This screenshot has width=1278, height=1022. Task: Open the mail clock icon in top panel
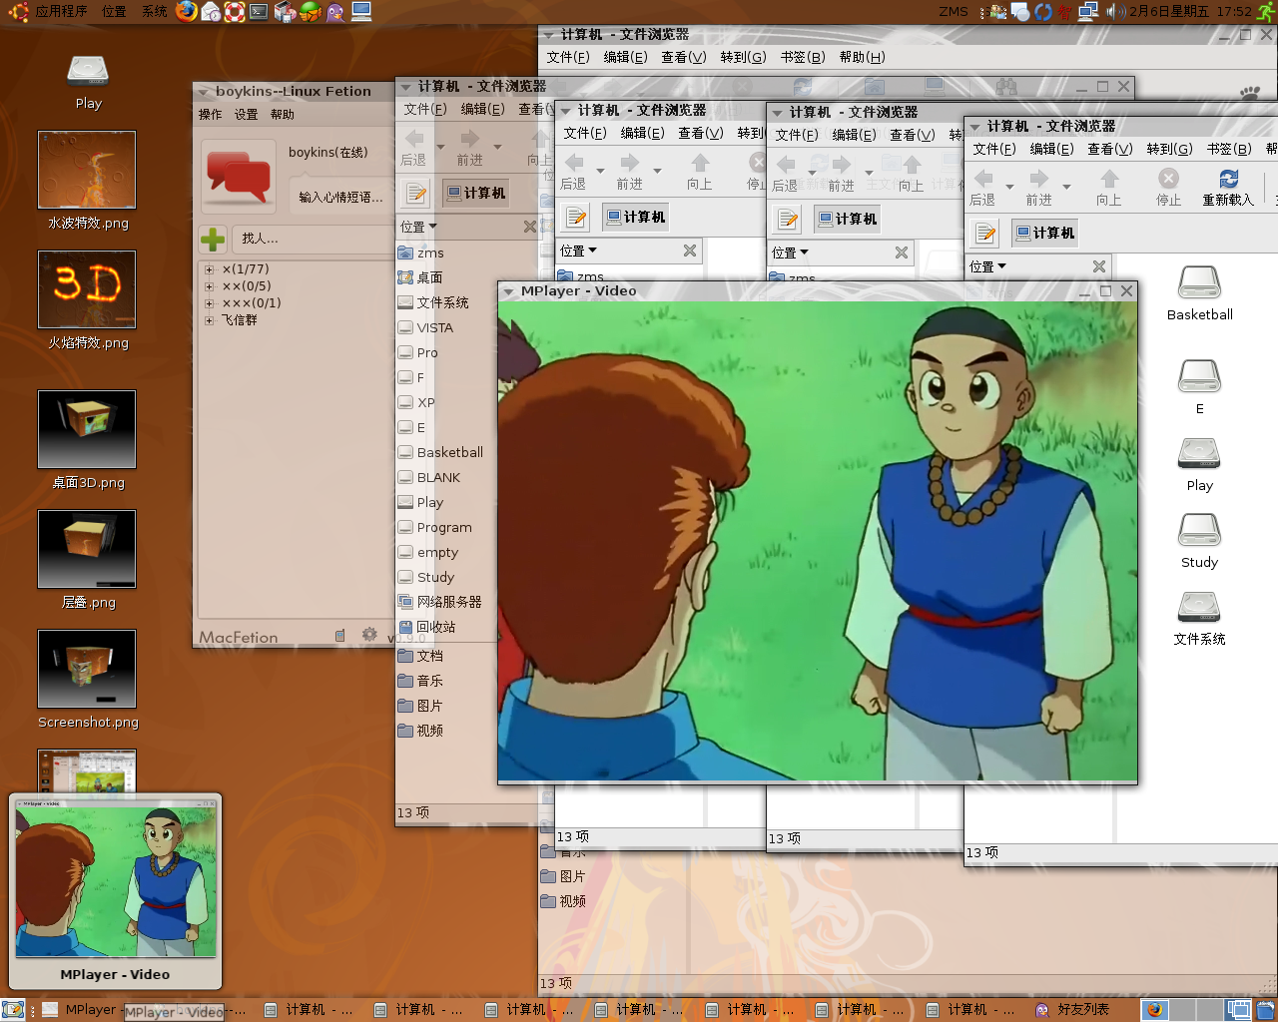(x=211, y=11)
